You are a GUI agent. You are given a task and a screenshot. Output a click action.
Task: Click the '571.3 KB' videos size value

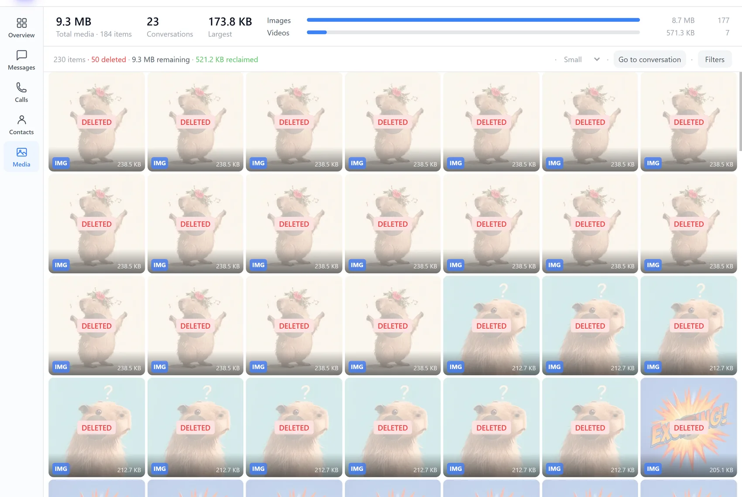coord(680,33)
